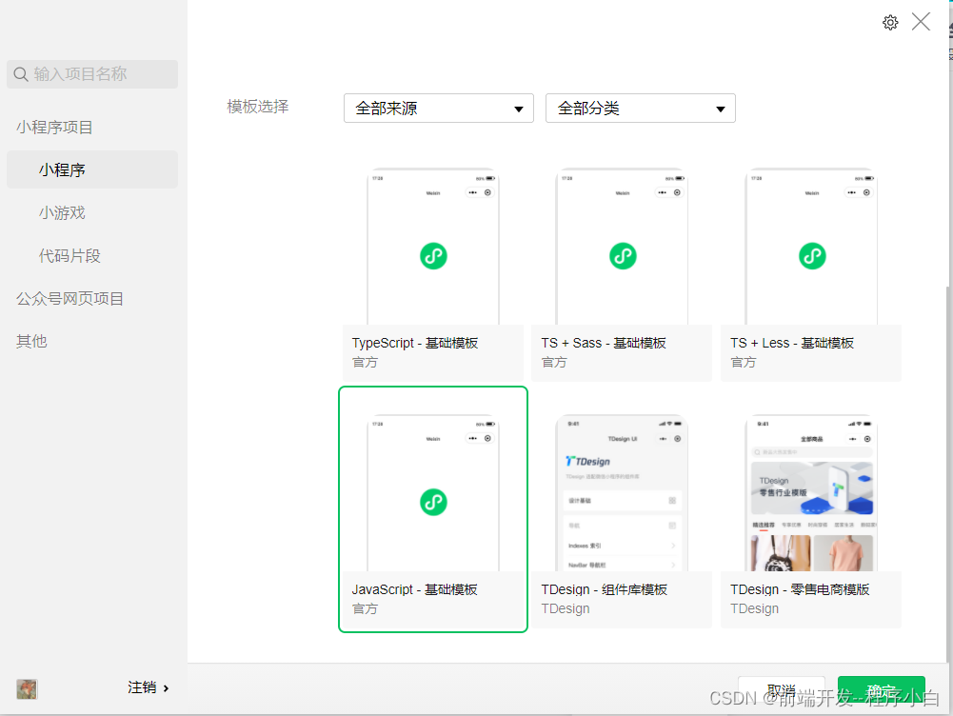953x716 pixels.
Task: Close the new project dialog
Action: pos(921,22)
